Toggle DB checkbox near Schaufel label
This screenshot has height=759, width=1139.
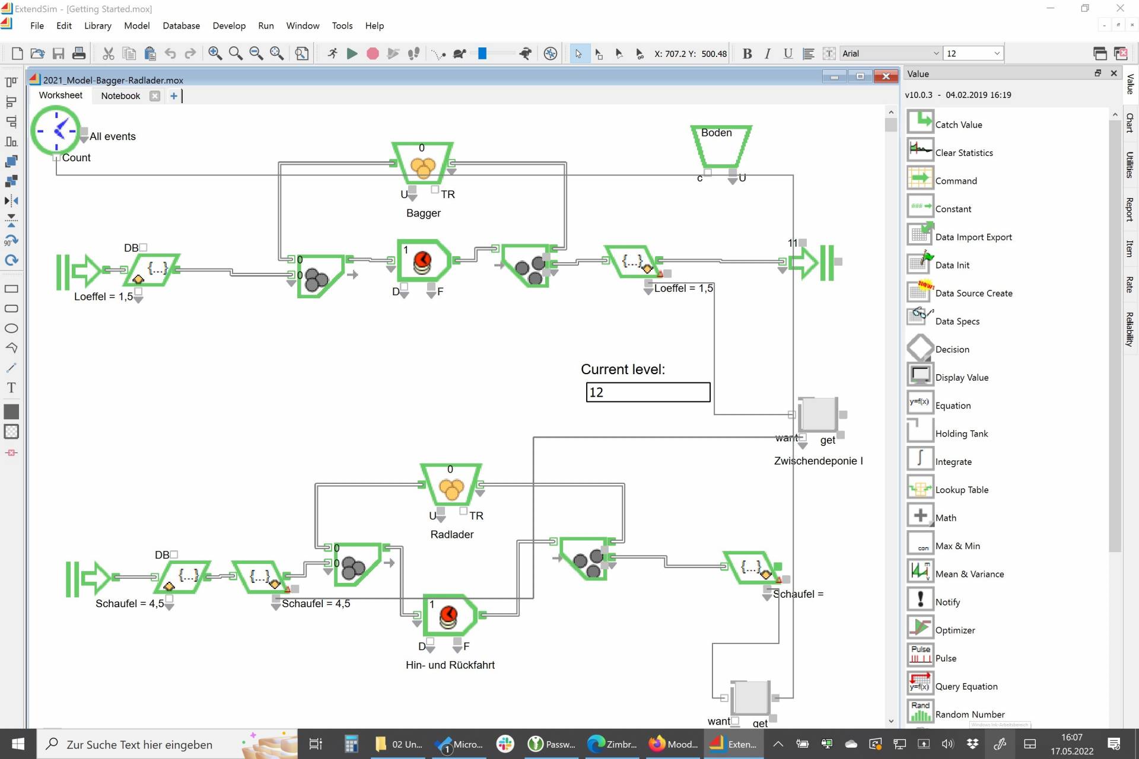tap(174, 554)
